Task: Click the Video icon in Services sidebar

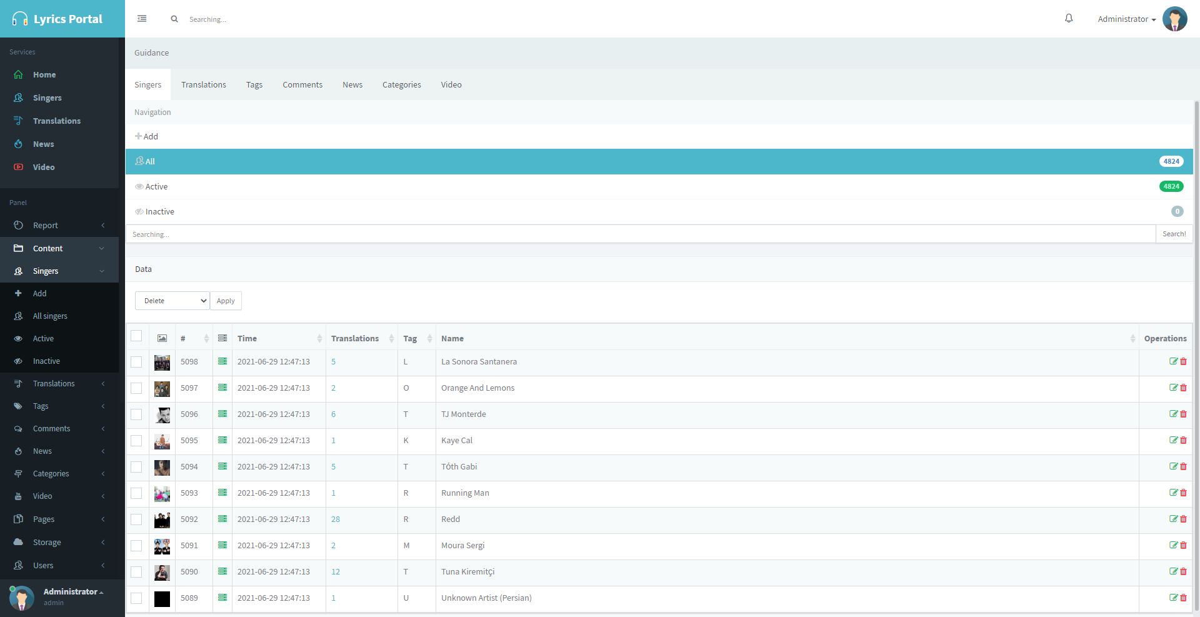Action: coord(19,167)
